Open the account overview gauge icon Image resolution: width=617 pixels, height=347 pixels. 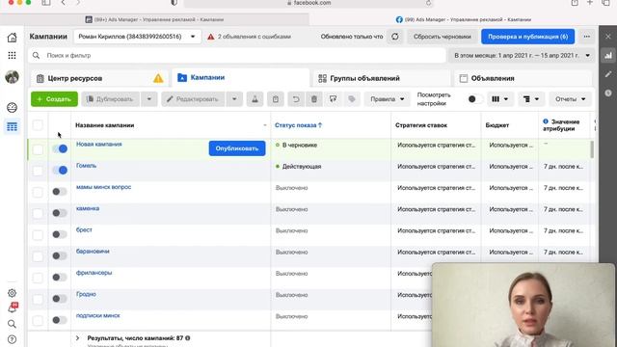(x=13, y=107)
